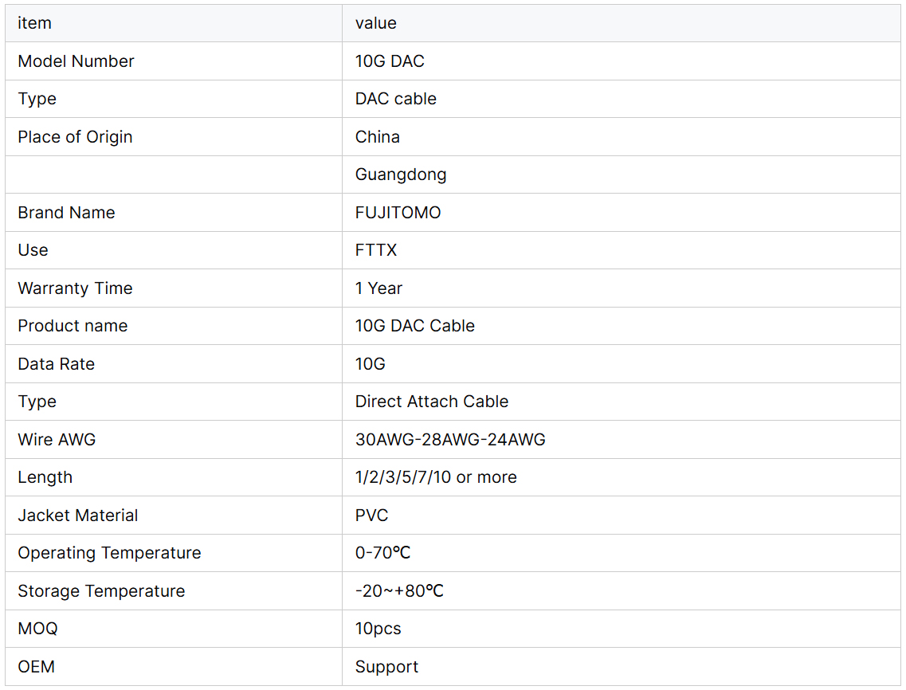Select the Length "1/2/3/5/7/10 or more" value
The image size is (906, 690).
[x=436, y=477]
